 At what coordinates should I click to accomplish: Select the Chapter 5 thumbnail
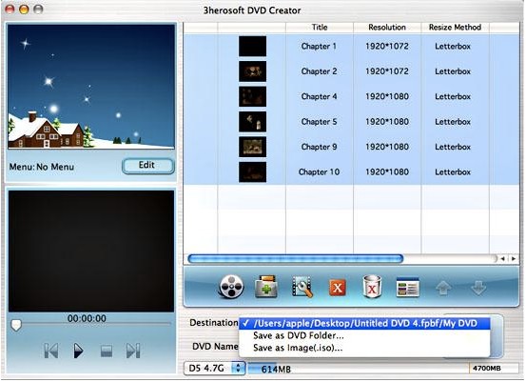click(252, 122)
